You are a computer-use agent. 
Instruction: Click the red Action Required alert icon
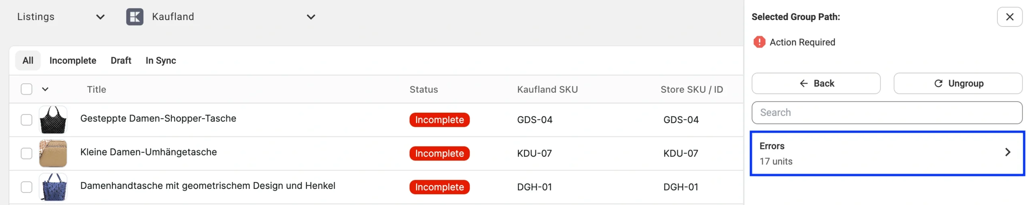pos(759,42)
